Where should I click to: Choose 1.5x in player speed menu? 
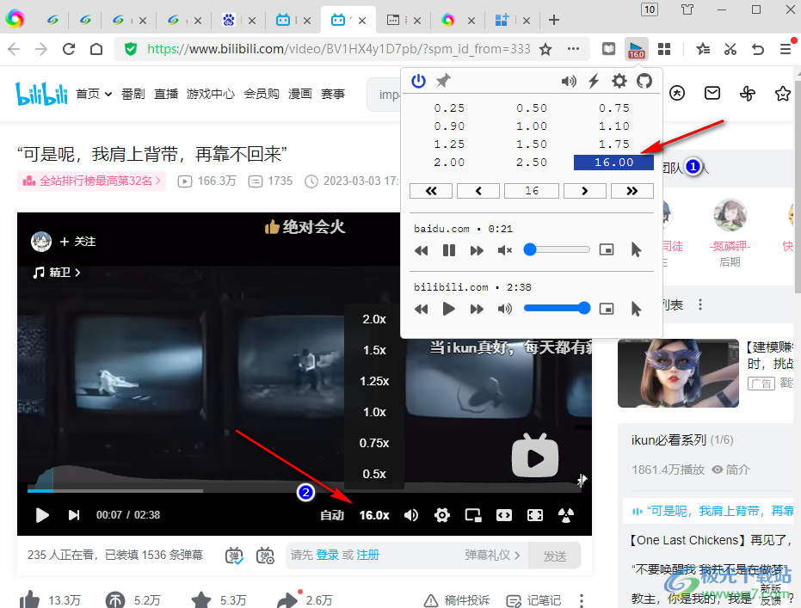tap(374, 350)
